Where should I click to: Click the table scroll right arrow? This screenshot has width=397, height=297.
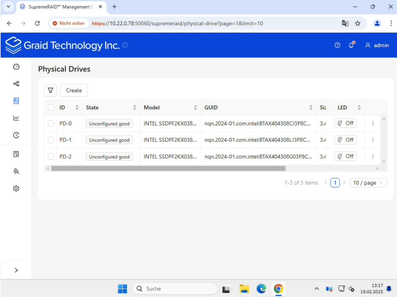[377, 168]
